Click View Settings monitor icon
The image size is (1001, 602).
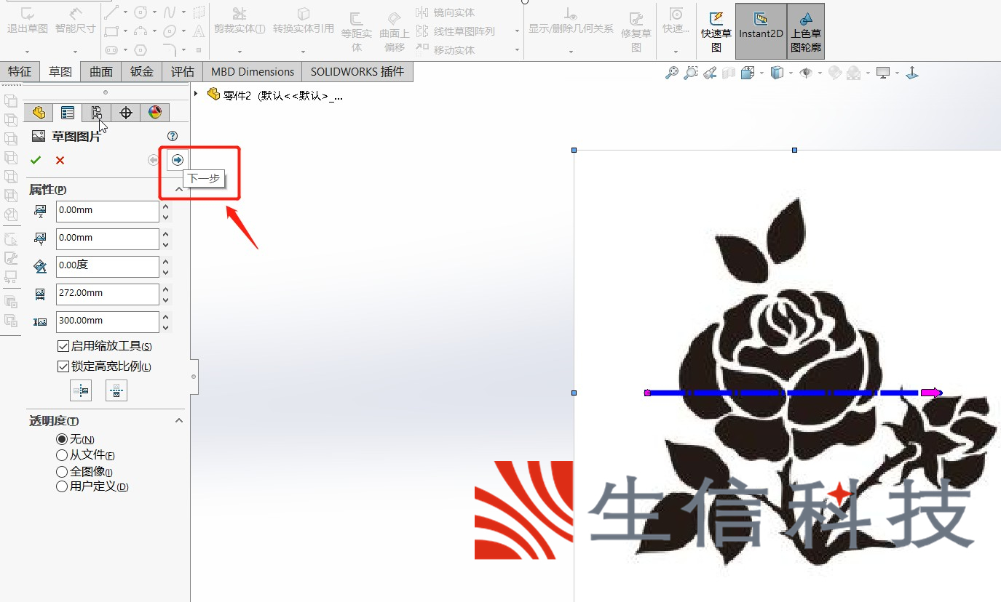(884, 73)
